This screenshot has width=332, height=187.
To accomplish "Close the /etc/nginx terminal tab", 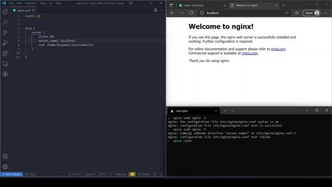I will pos(216,111).
